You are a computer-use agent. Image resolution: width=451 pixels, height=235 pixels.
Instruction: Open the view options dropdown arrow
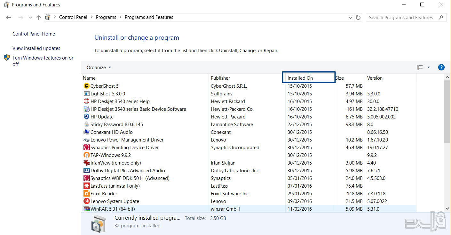click(429, 67)
